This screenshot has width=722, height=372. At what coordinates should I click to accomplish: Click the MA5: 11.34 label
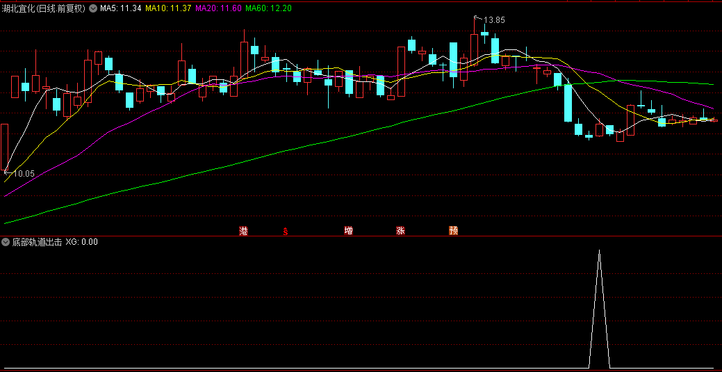pyautogui.click(x=120, y=8)
